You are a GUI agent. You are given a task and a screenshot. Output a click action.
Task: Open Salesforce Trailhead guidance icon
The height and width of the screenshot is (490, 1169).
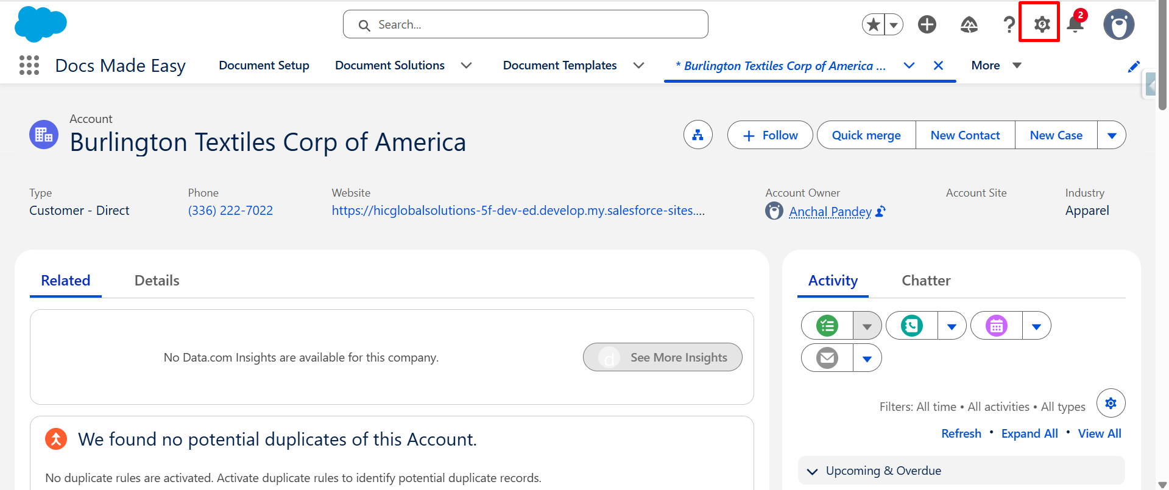tap(969, 24)
